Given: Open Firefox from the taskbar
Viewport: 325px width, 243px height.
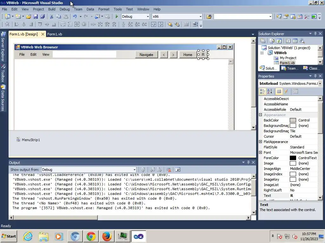Looking at the screenshot, I should click(107, 236).
